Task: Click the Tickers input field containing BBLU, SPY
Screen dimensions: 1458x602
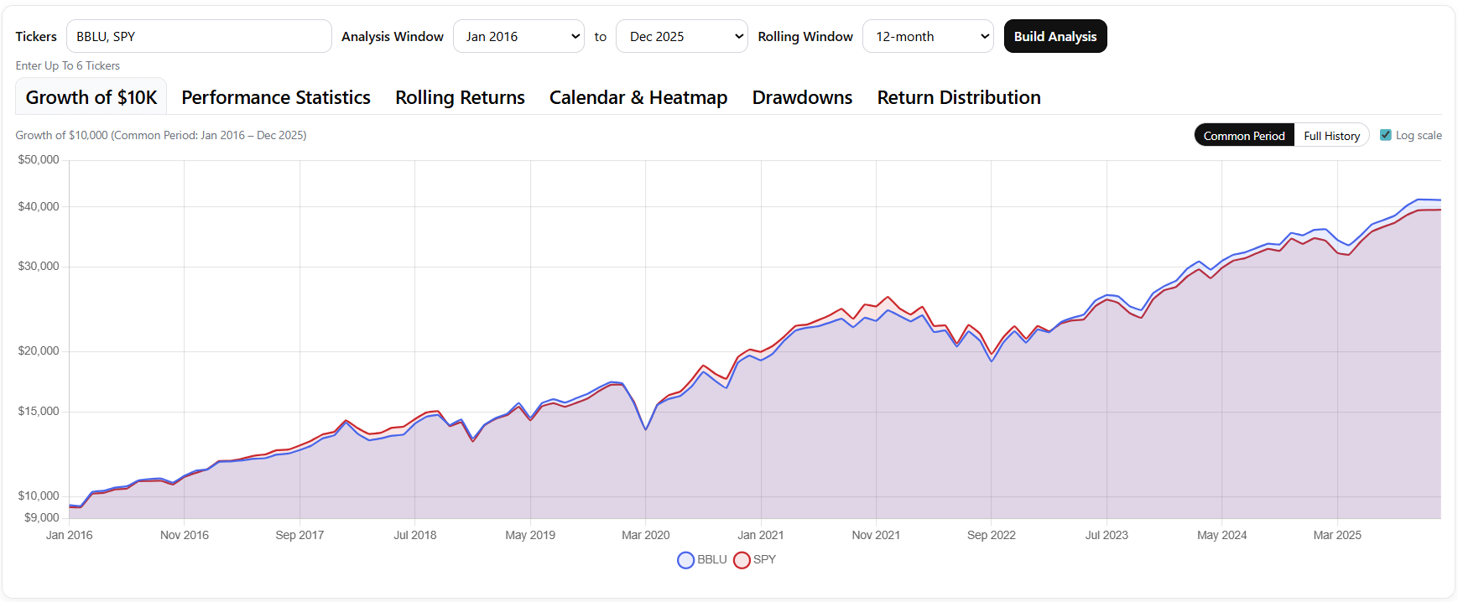Action: point(199,36)
